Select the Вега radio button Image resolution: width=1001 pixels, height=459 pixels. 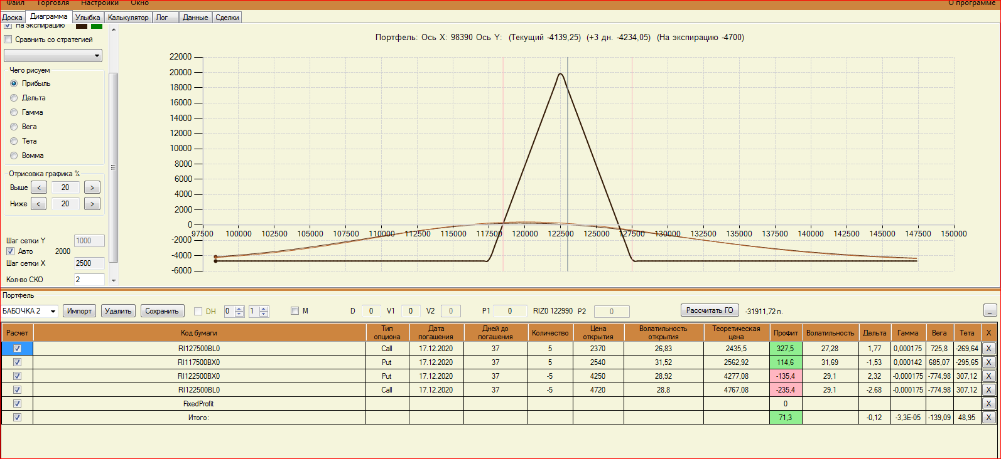14,127
